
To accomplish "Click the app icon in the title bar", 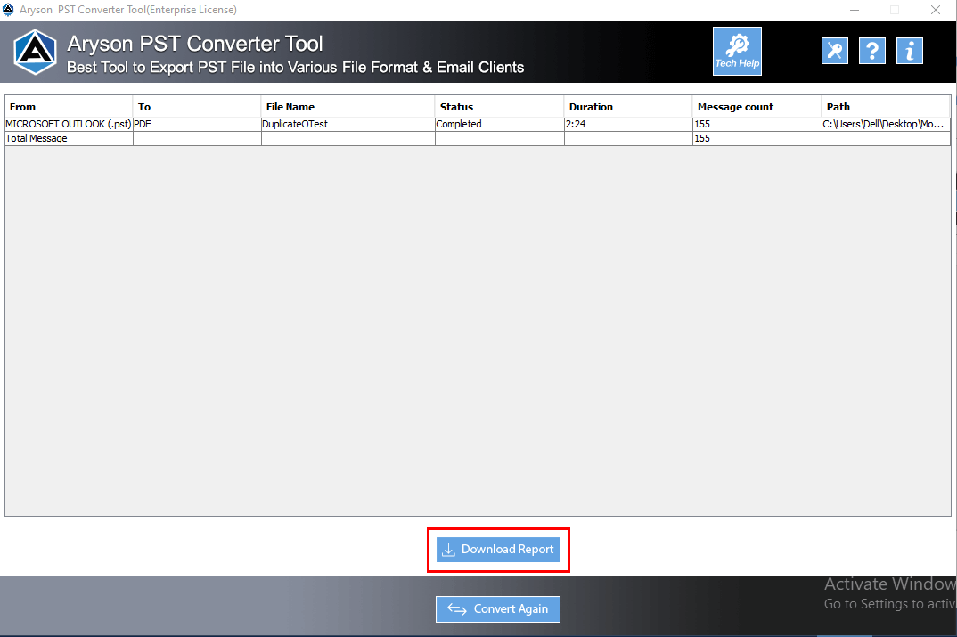I will click(10, 10).
